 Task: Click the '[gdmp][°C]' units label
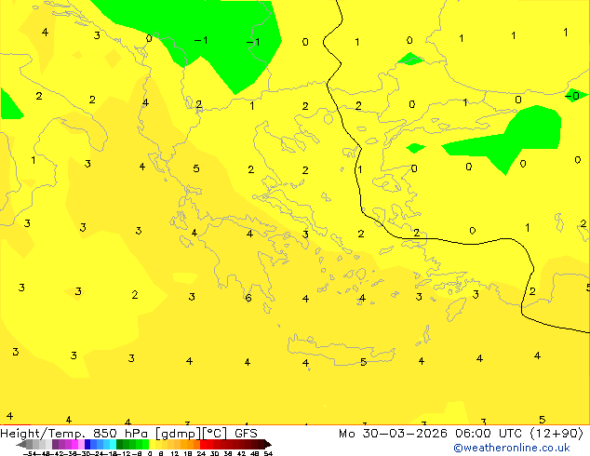[191, 434]
